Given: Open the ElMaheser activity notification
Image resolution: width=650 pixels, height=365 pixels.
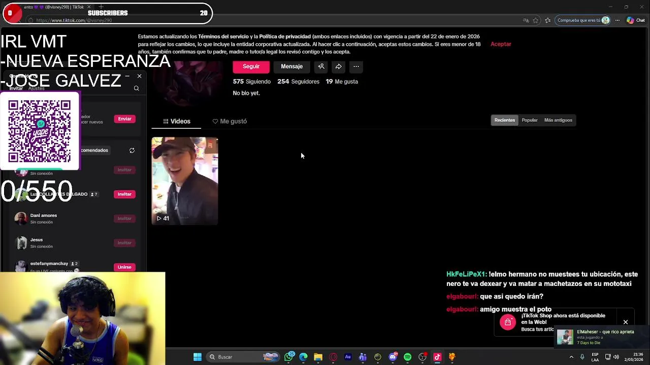Looking at the screenshot, I should (601, 337).
